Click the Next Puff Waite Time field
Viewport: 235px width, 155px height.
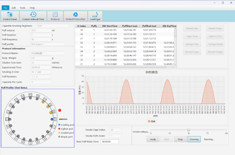[109, 142]
